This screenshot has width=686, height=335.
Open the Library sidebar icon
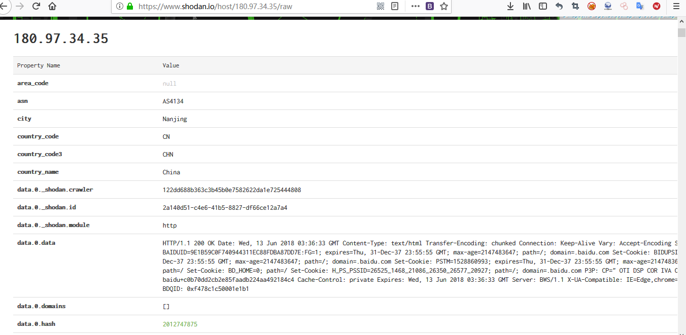pyautogui.click(x=526, y=6)
